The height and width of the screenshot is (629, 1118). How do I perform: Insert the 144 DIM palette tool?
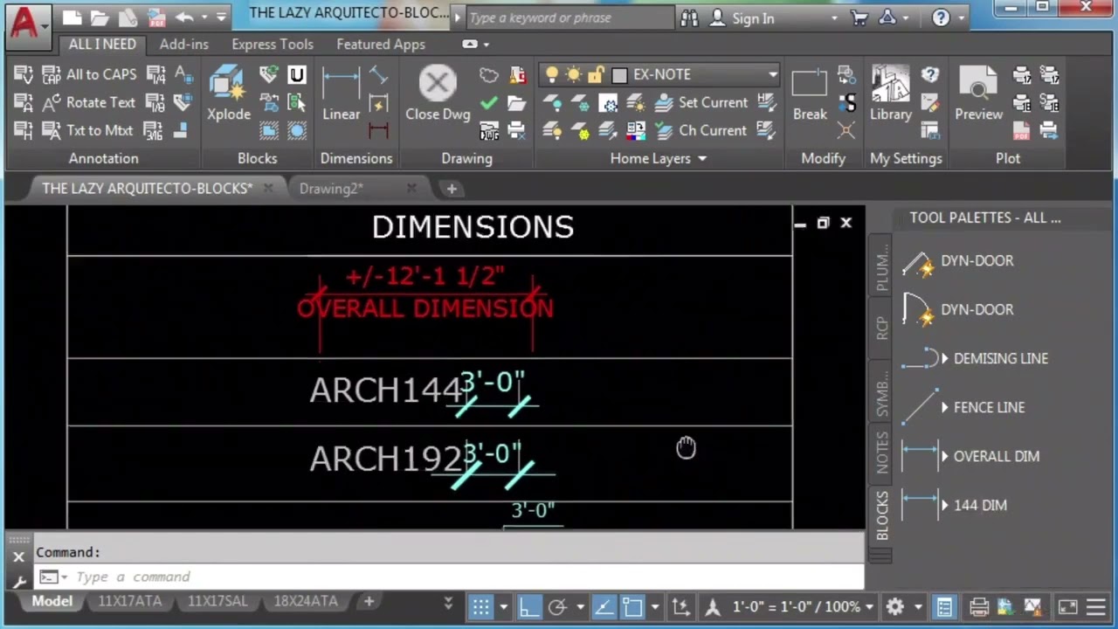pos(954,505)
